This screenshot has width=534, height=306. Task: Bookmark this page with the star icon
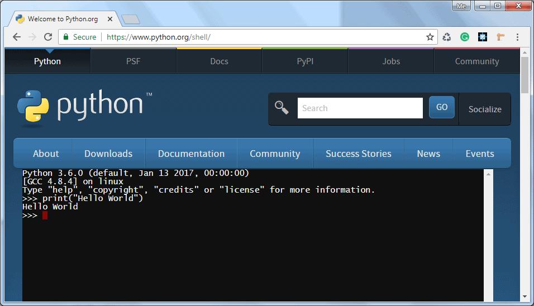coord(430,37)
